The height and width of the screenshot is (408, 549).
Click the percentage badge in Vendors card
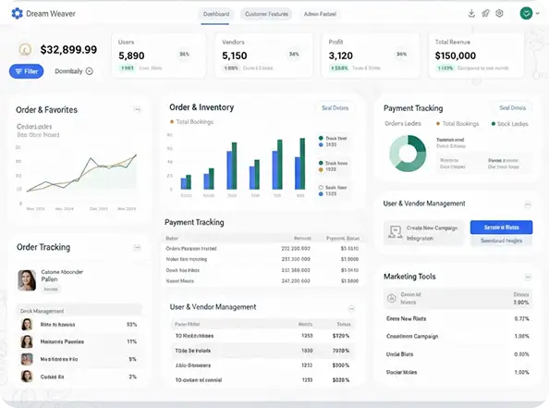click(294, 54)
